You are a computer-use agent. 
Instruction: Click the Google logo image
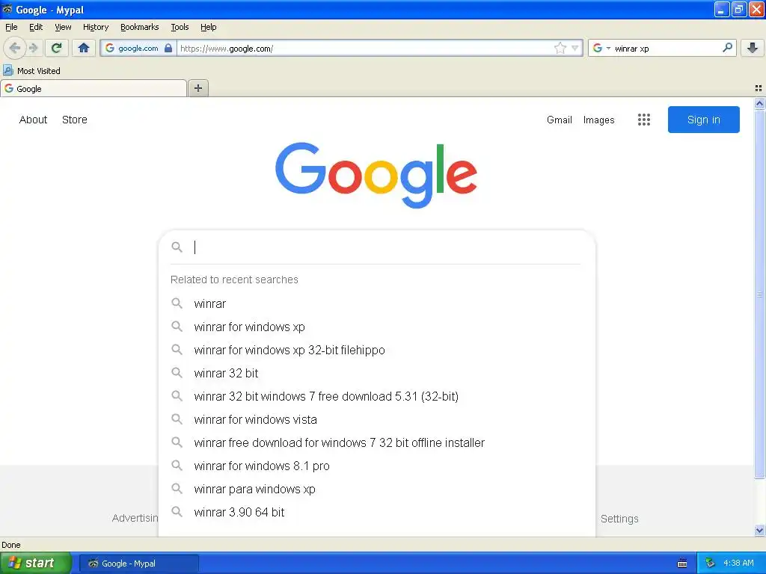point(376,175)
